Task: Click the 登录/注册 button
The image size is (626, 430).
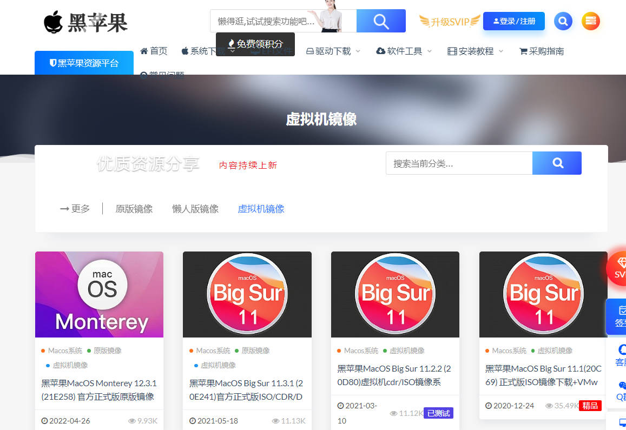Action: 513,21
